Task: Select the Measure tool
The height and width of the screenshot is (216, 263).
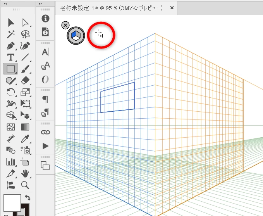Action: (11, 139)
